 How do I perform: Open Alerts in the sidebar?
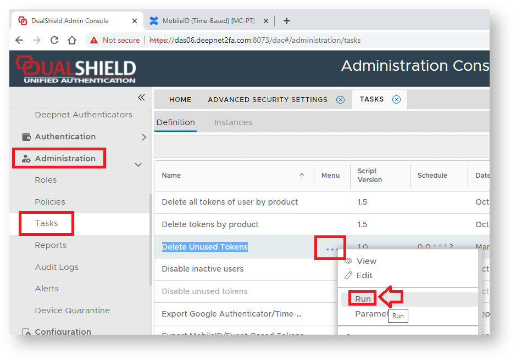(47, 289)
